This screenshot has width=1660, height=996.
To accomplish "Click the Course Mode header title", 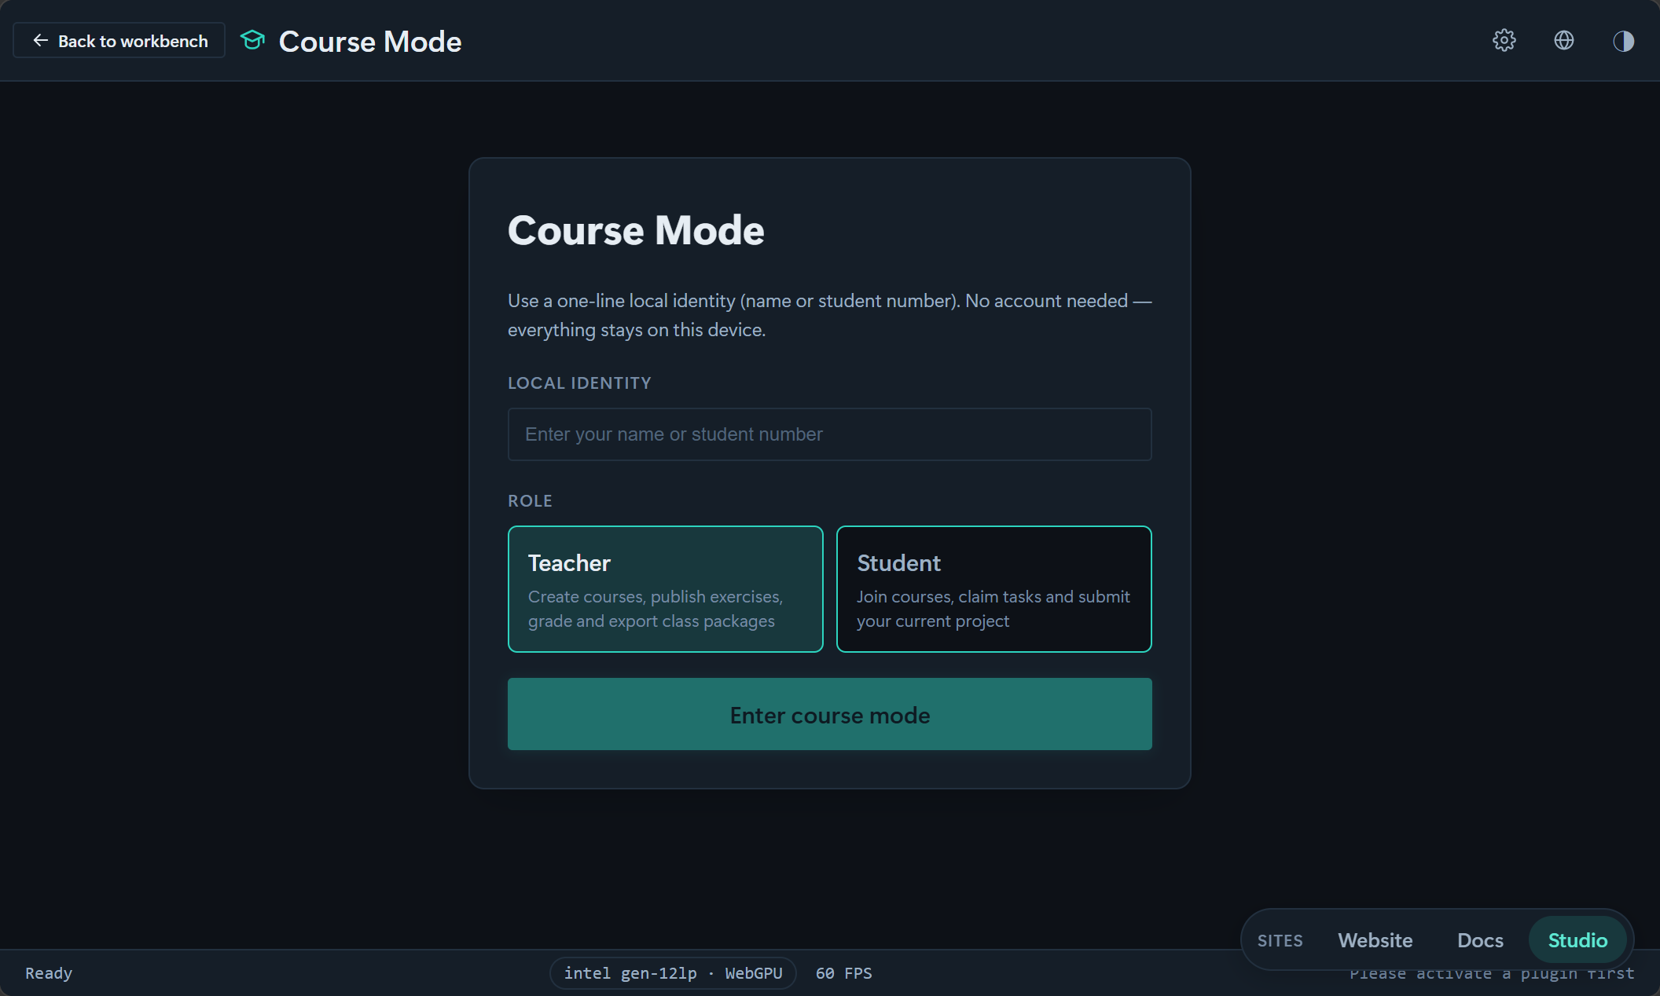I will click(370, 41).
